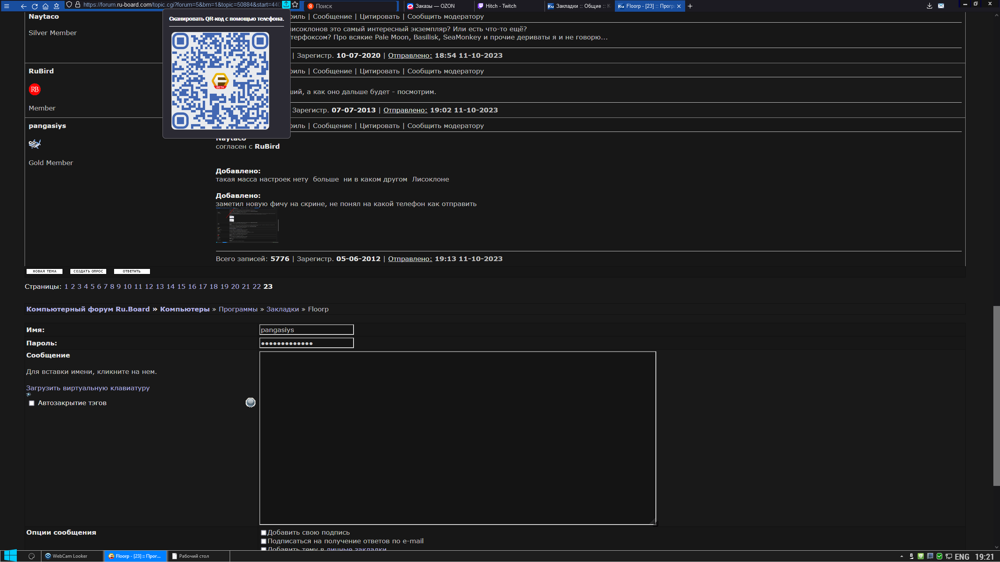This screenshot has width=1000, height=562.
Task: Open WebCam Looker from taskbar
Action: [72, 556]
